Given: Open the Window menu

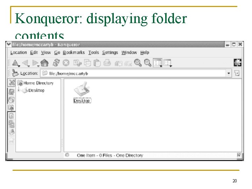Looking at the screenshot, I should 129,52.
